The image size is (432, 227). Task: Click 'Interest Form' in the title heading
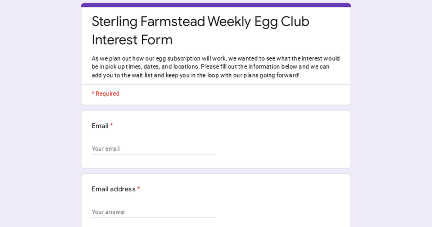132,40
